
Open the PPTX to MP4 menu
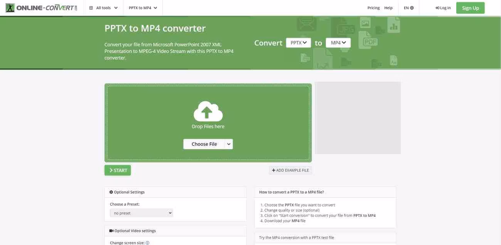143,8
